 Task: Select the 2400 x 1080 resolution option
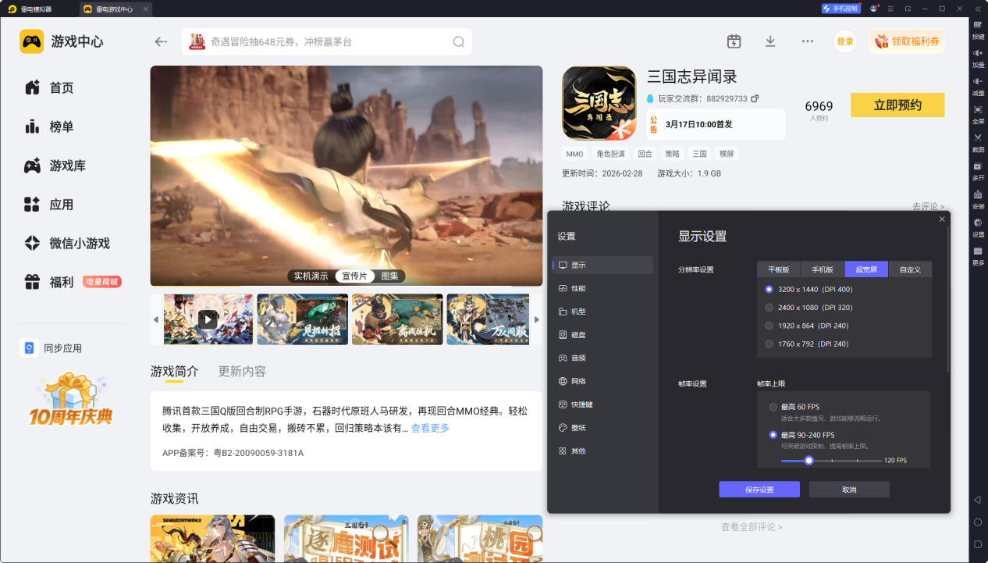click(769, 308)
